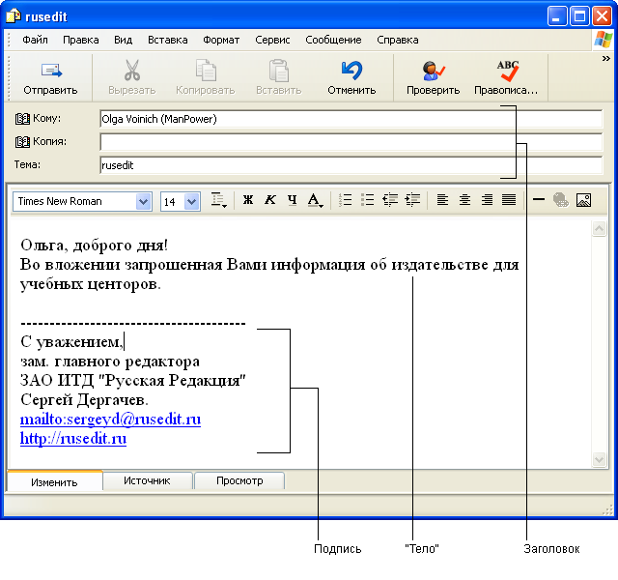Viewport: 618px width, 580px height.
Task: Switch to the Изменить tab
Action: point(54,481)
